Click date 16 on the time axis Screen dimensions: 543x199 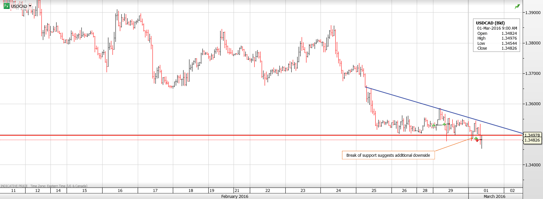tap(120, 190)
